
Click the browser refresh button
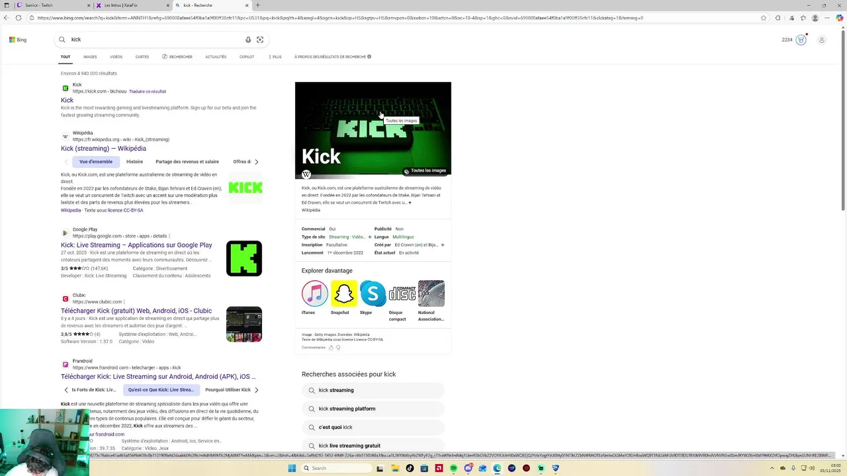pyautogui.click(x=19, y=18)
